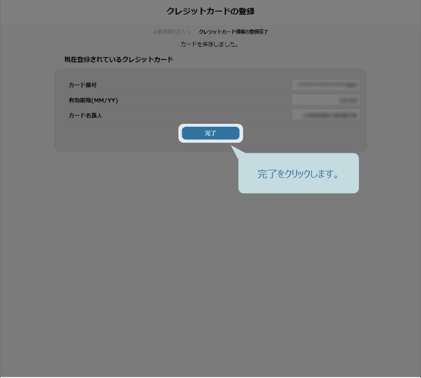The height and width of the screenshot is (378, 421).
Task: Click the クレジットカード情報の登録完了 breadcrumb
Action: (x=233, y=32)
